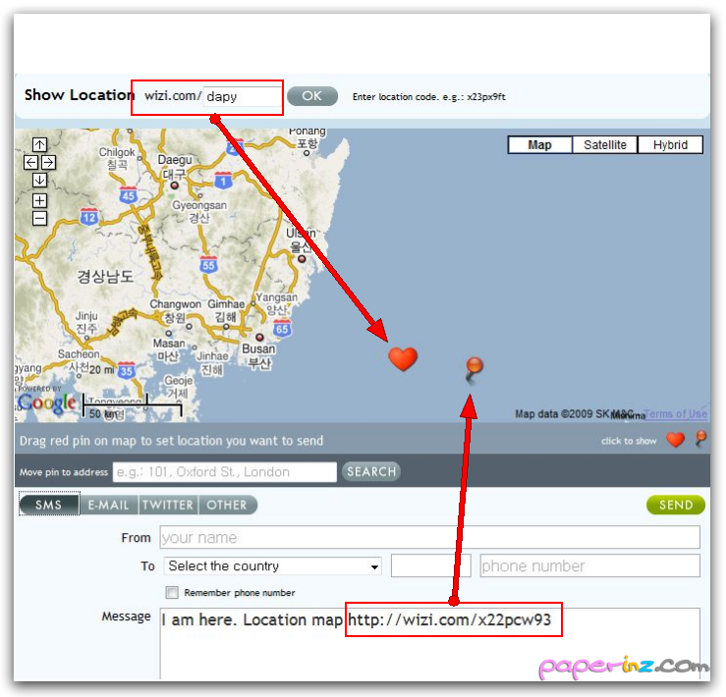Zoom in the map with plus button
726x697 pixels.
40,200
